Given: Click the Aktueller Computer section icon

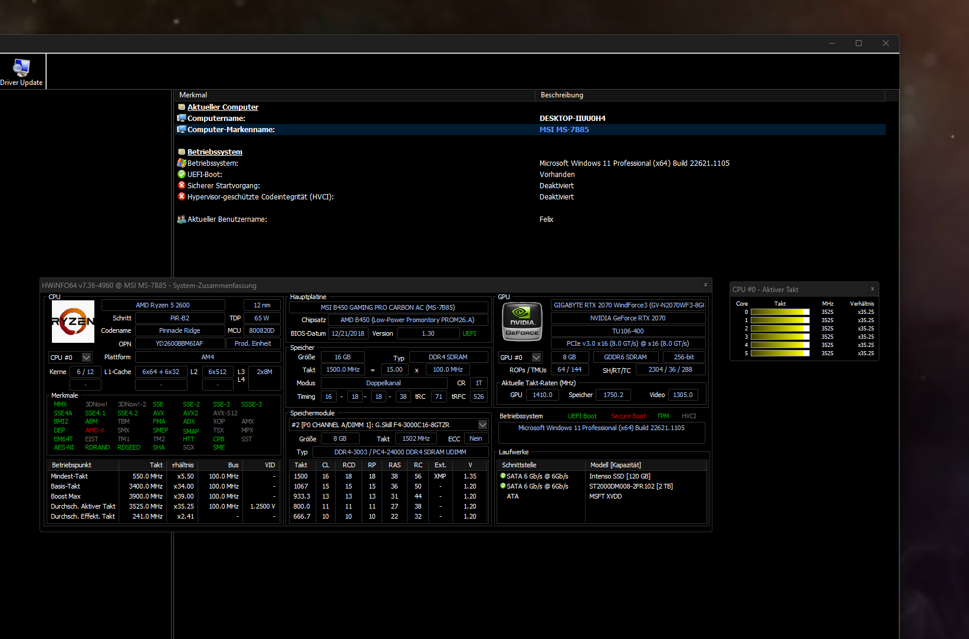Looking at the screenshot, I should (182, 107).
